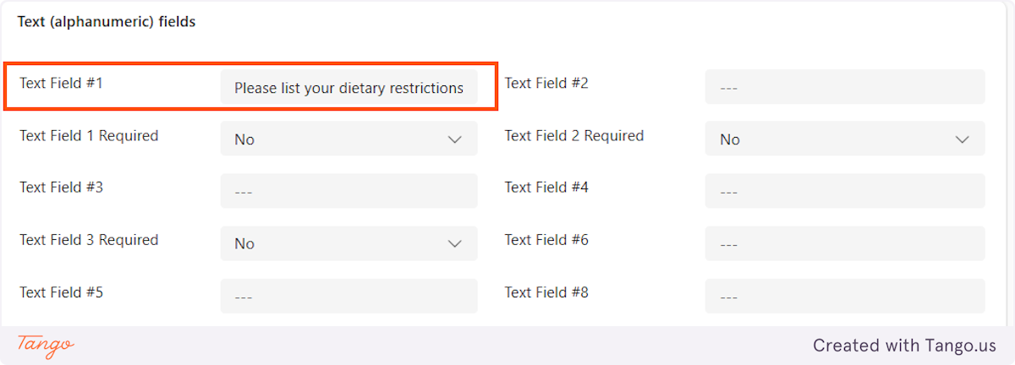1015x365 pixels.
Task: Open the Text Field 1 Required dropdown
Action: [348, 139]
